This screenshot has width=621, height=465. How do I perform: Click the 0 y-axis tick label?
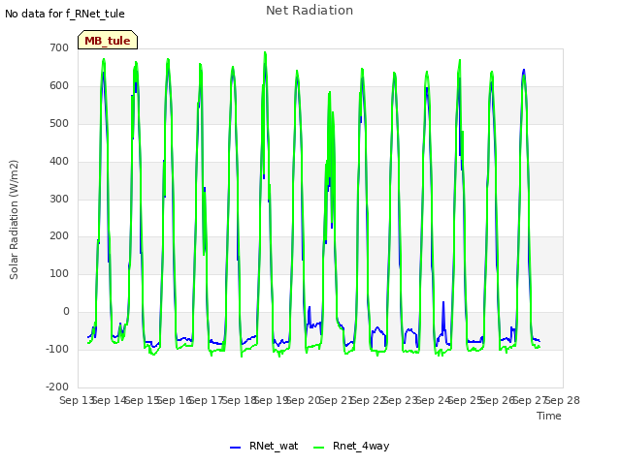coord(66,312)
